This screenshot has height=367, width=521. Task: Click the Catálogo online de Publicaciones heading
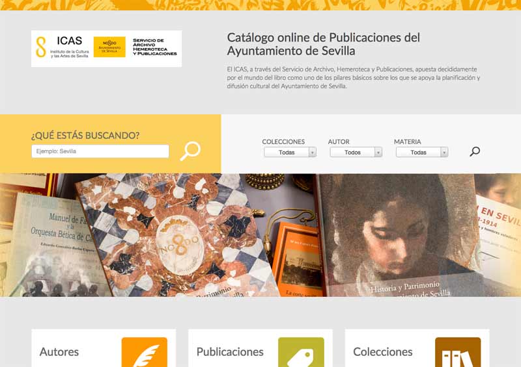(x=323, y=44)
